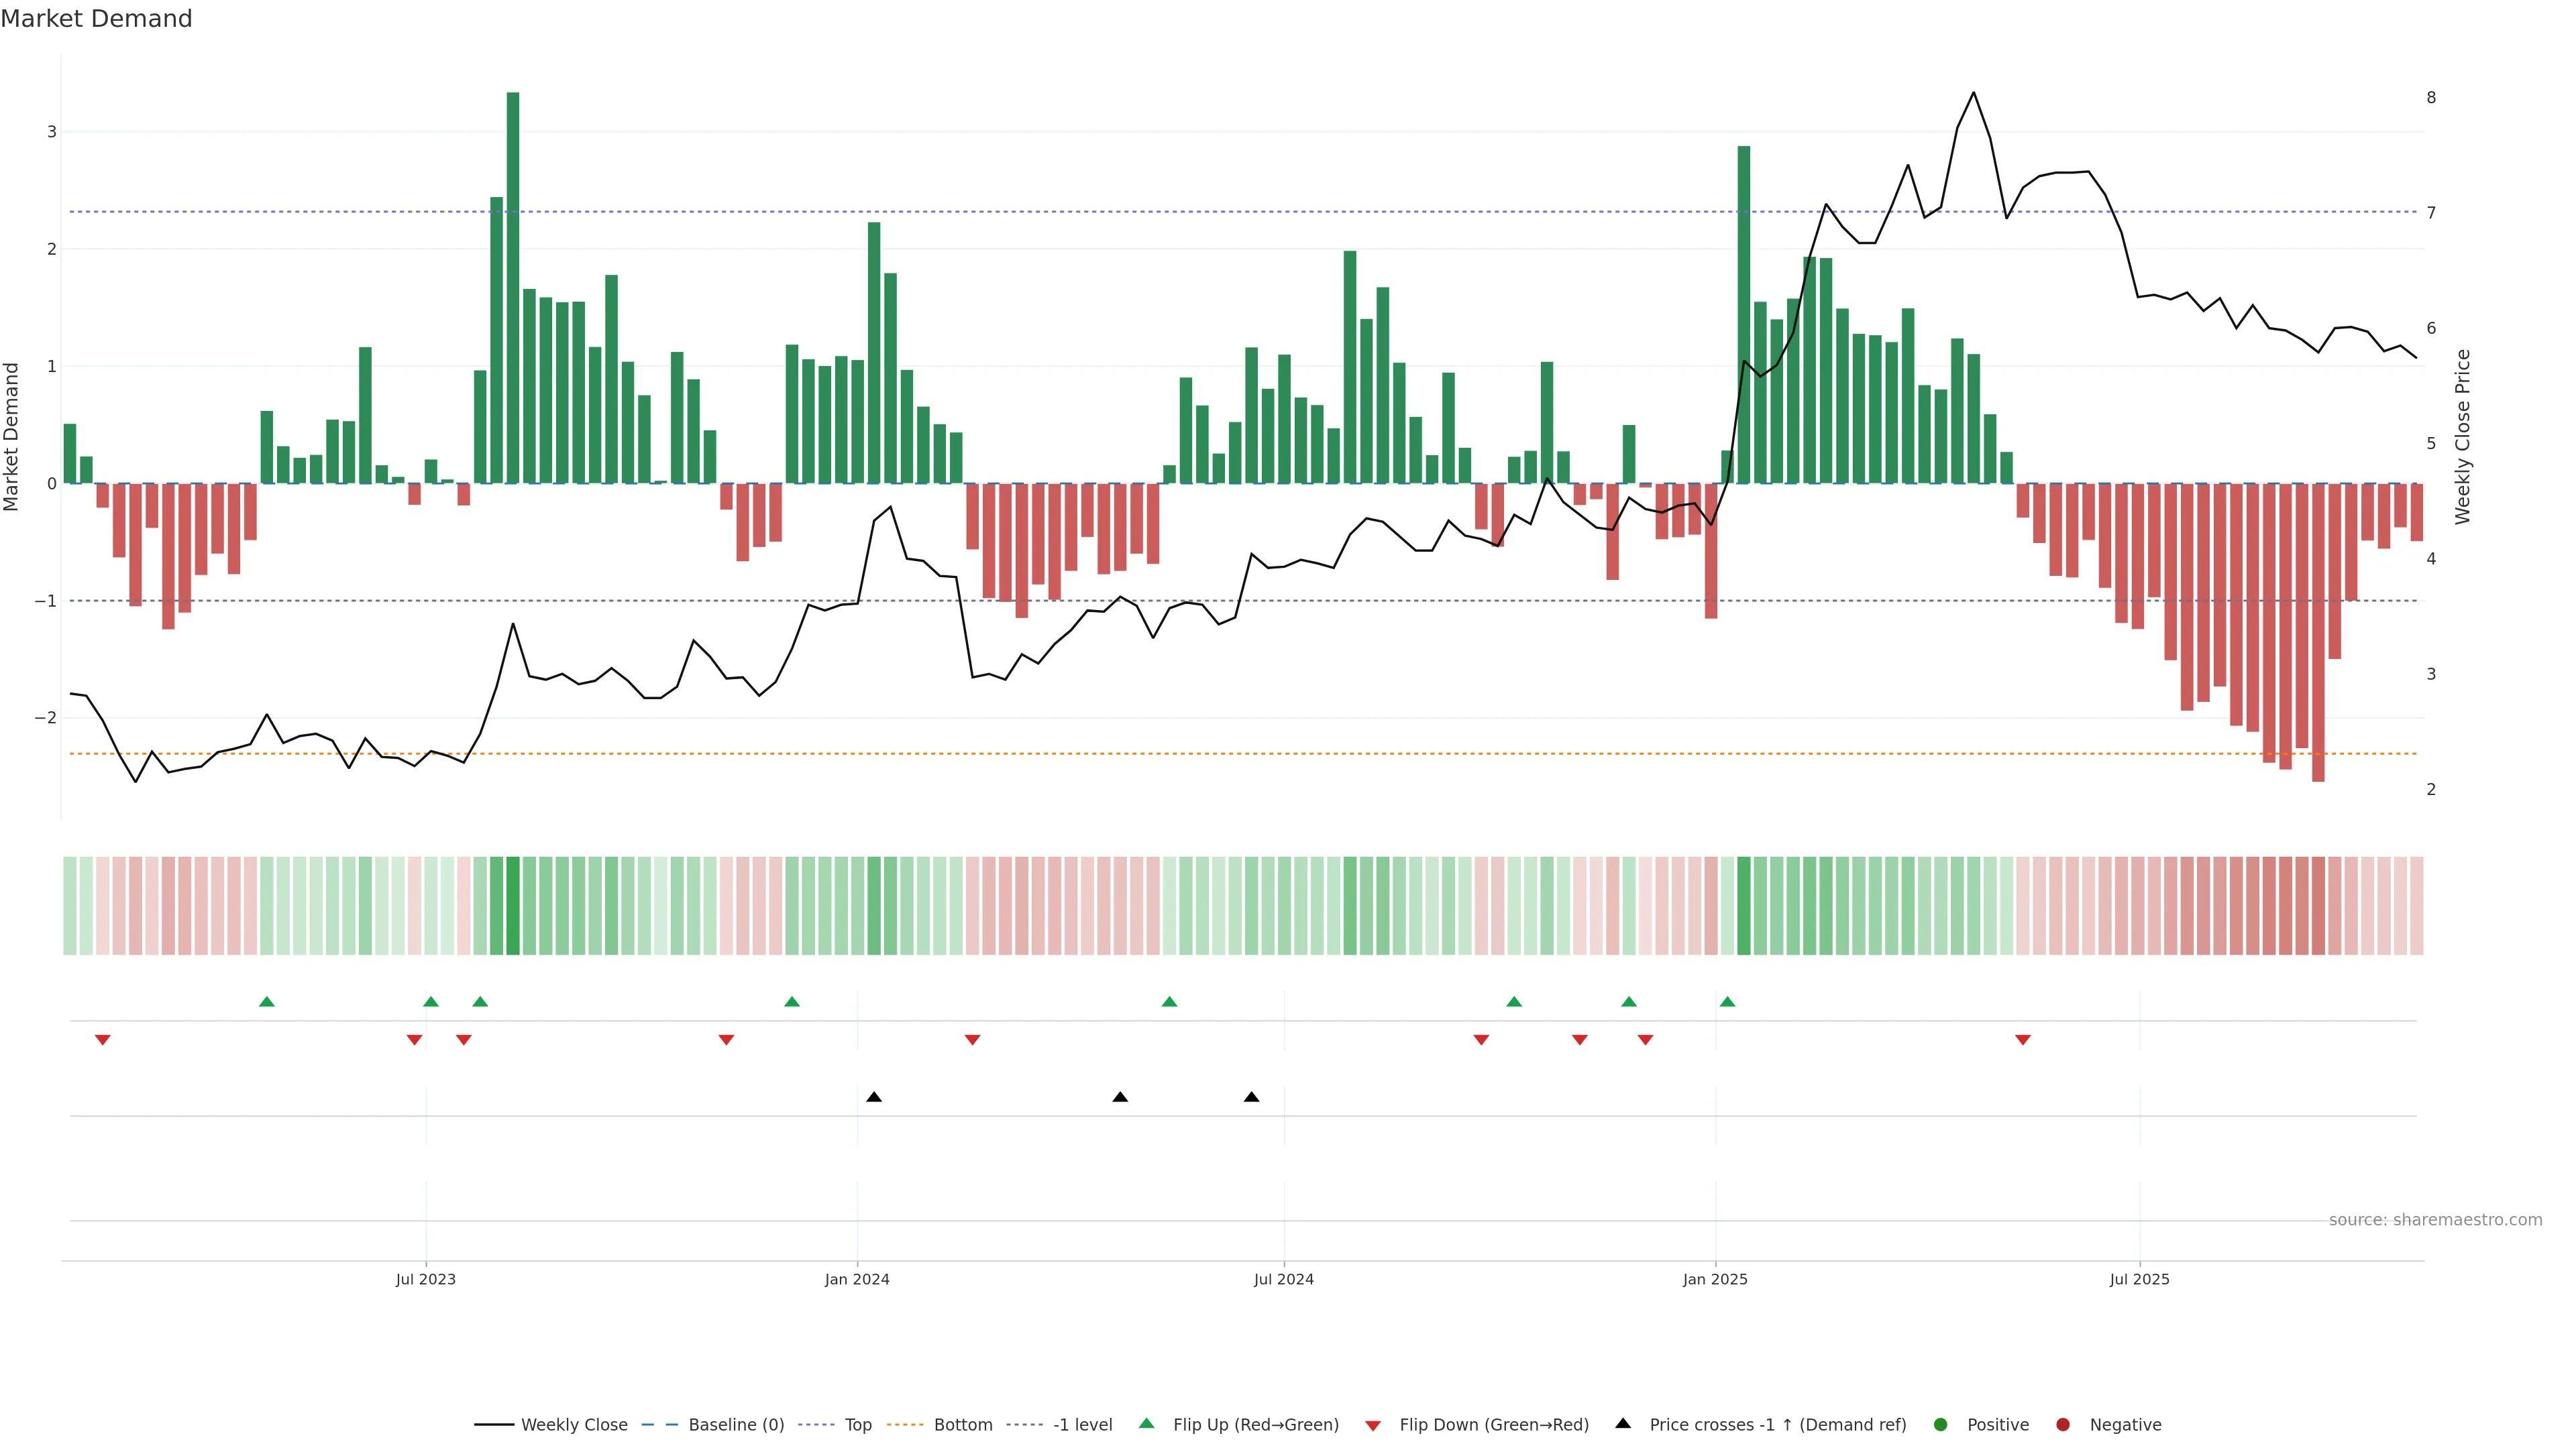Click the Market Demand chart title
The image size is (2576, 1448).
(96, 19)
